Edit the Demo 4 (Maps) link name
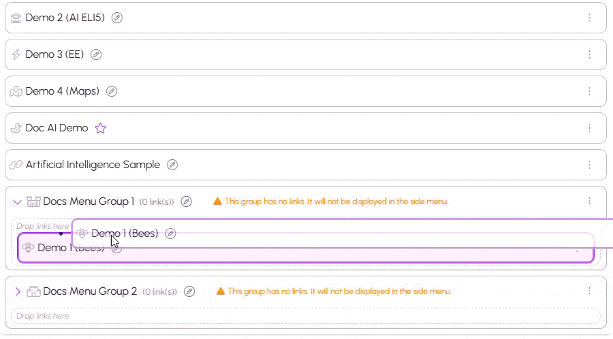 112,91
